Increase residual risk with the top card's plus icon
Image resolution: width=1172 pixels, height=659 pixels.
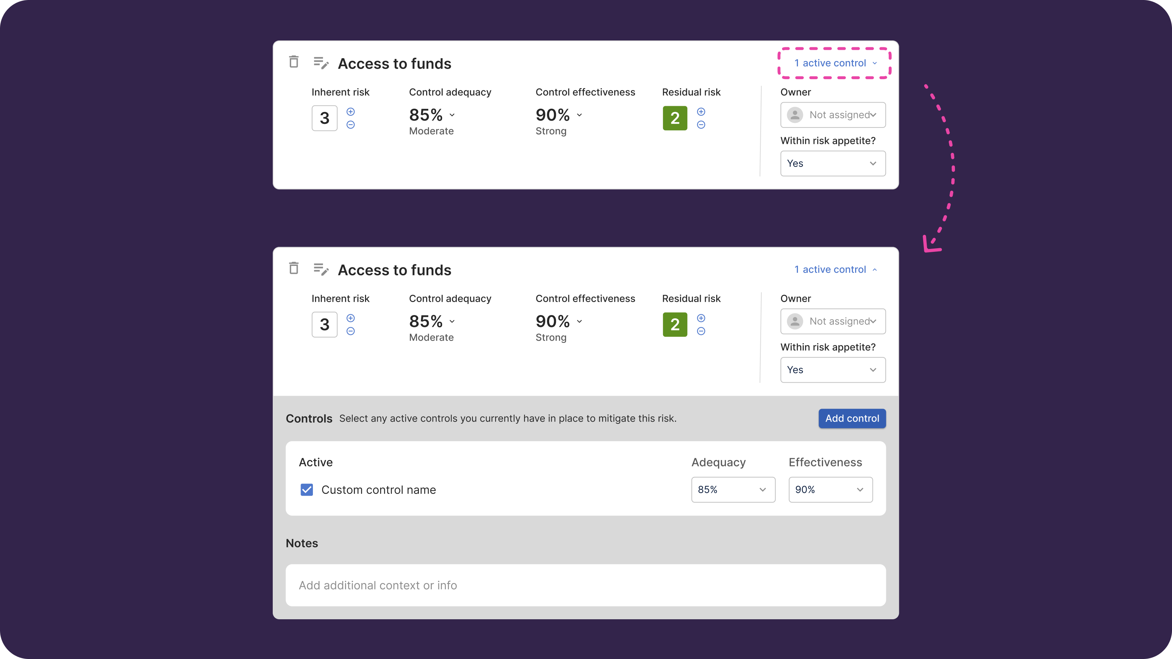tap(701, 112)
